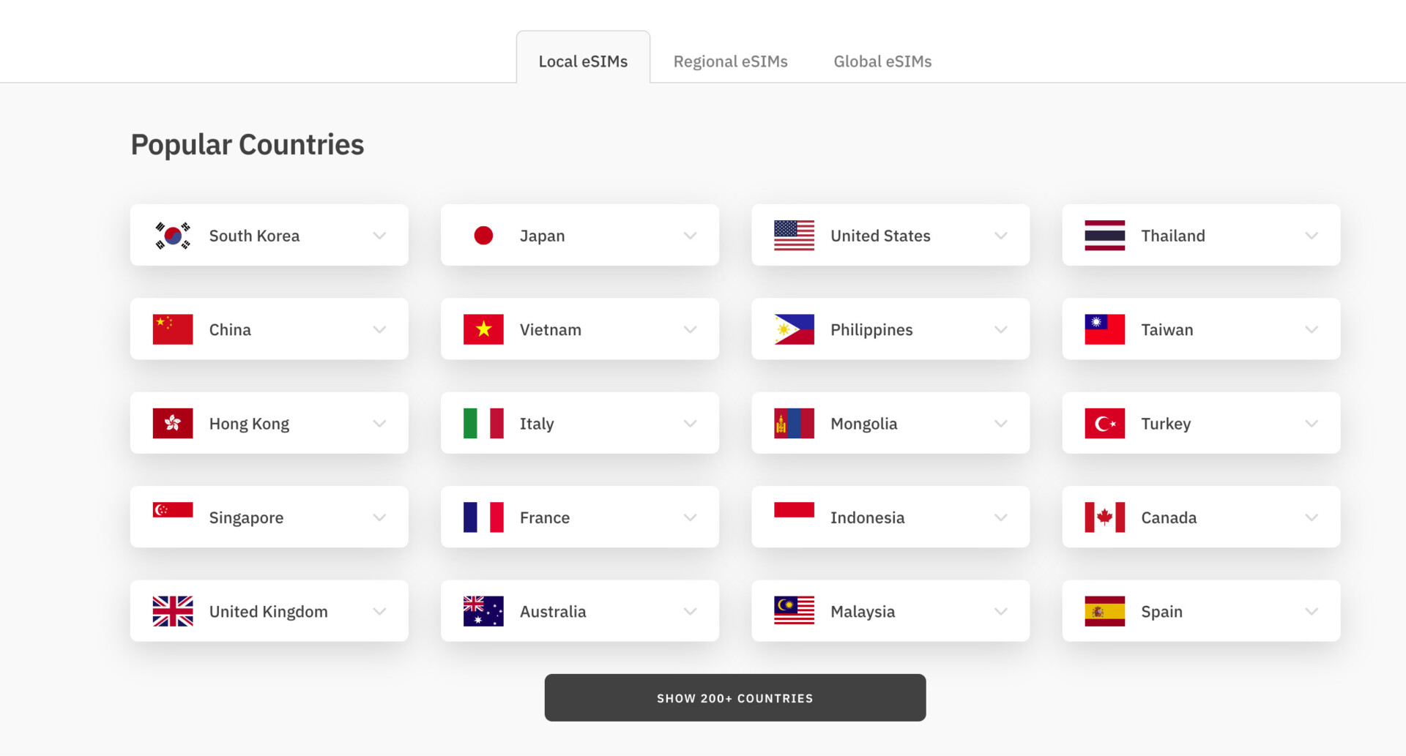This screenshot has width=1406, height=756.
Task: Click the France flag icon
Action: [x=483, y=517]
